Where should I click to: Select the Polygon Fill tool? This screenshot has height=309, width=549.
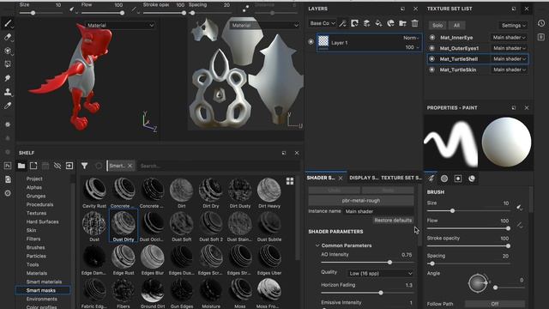point(8,64)
